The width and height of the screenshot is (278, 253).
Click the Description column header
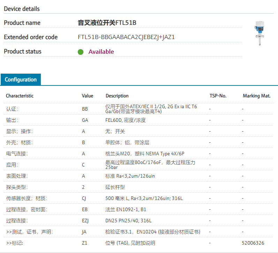pos(117,96)
